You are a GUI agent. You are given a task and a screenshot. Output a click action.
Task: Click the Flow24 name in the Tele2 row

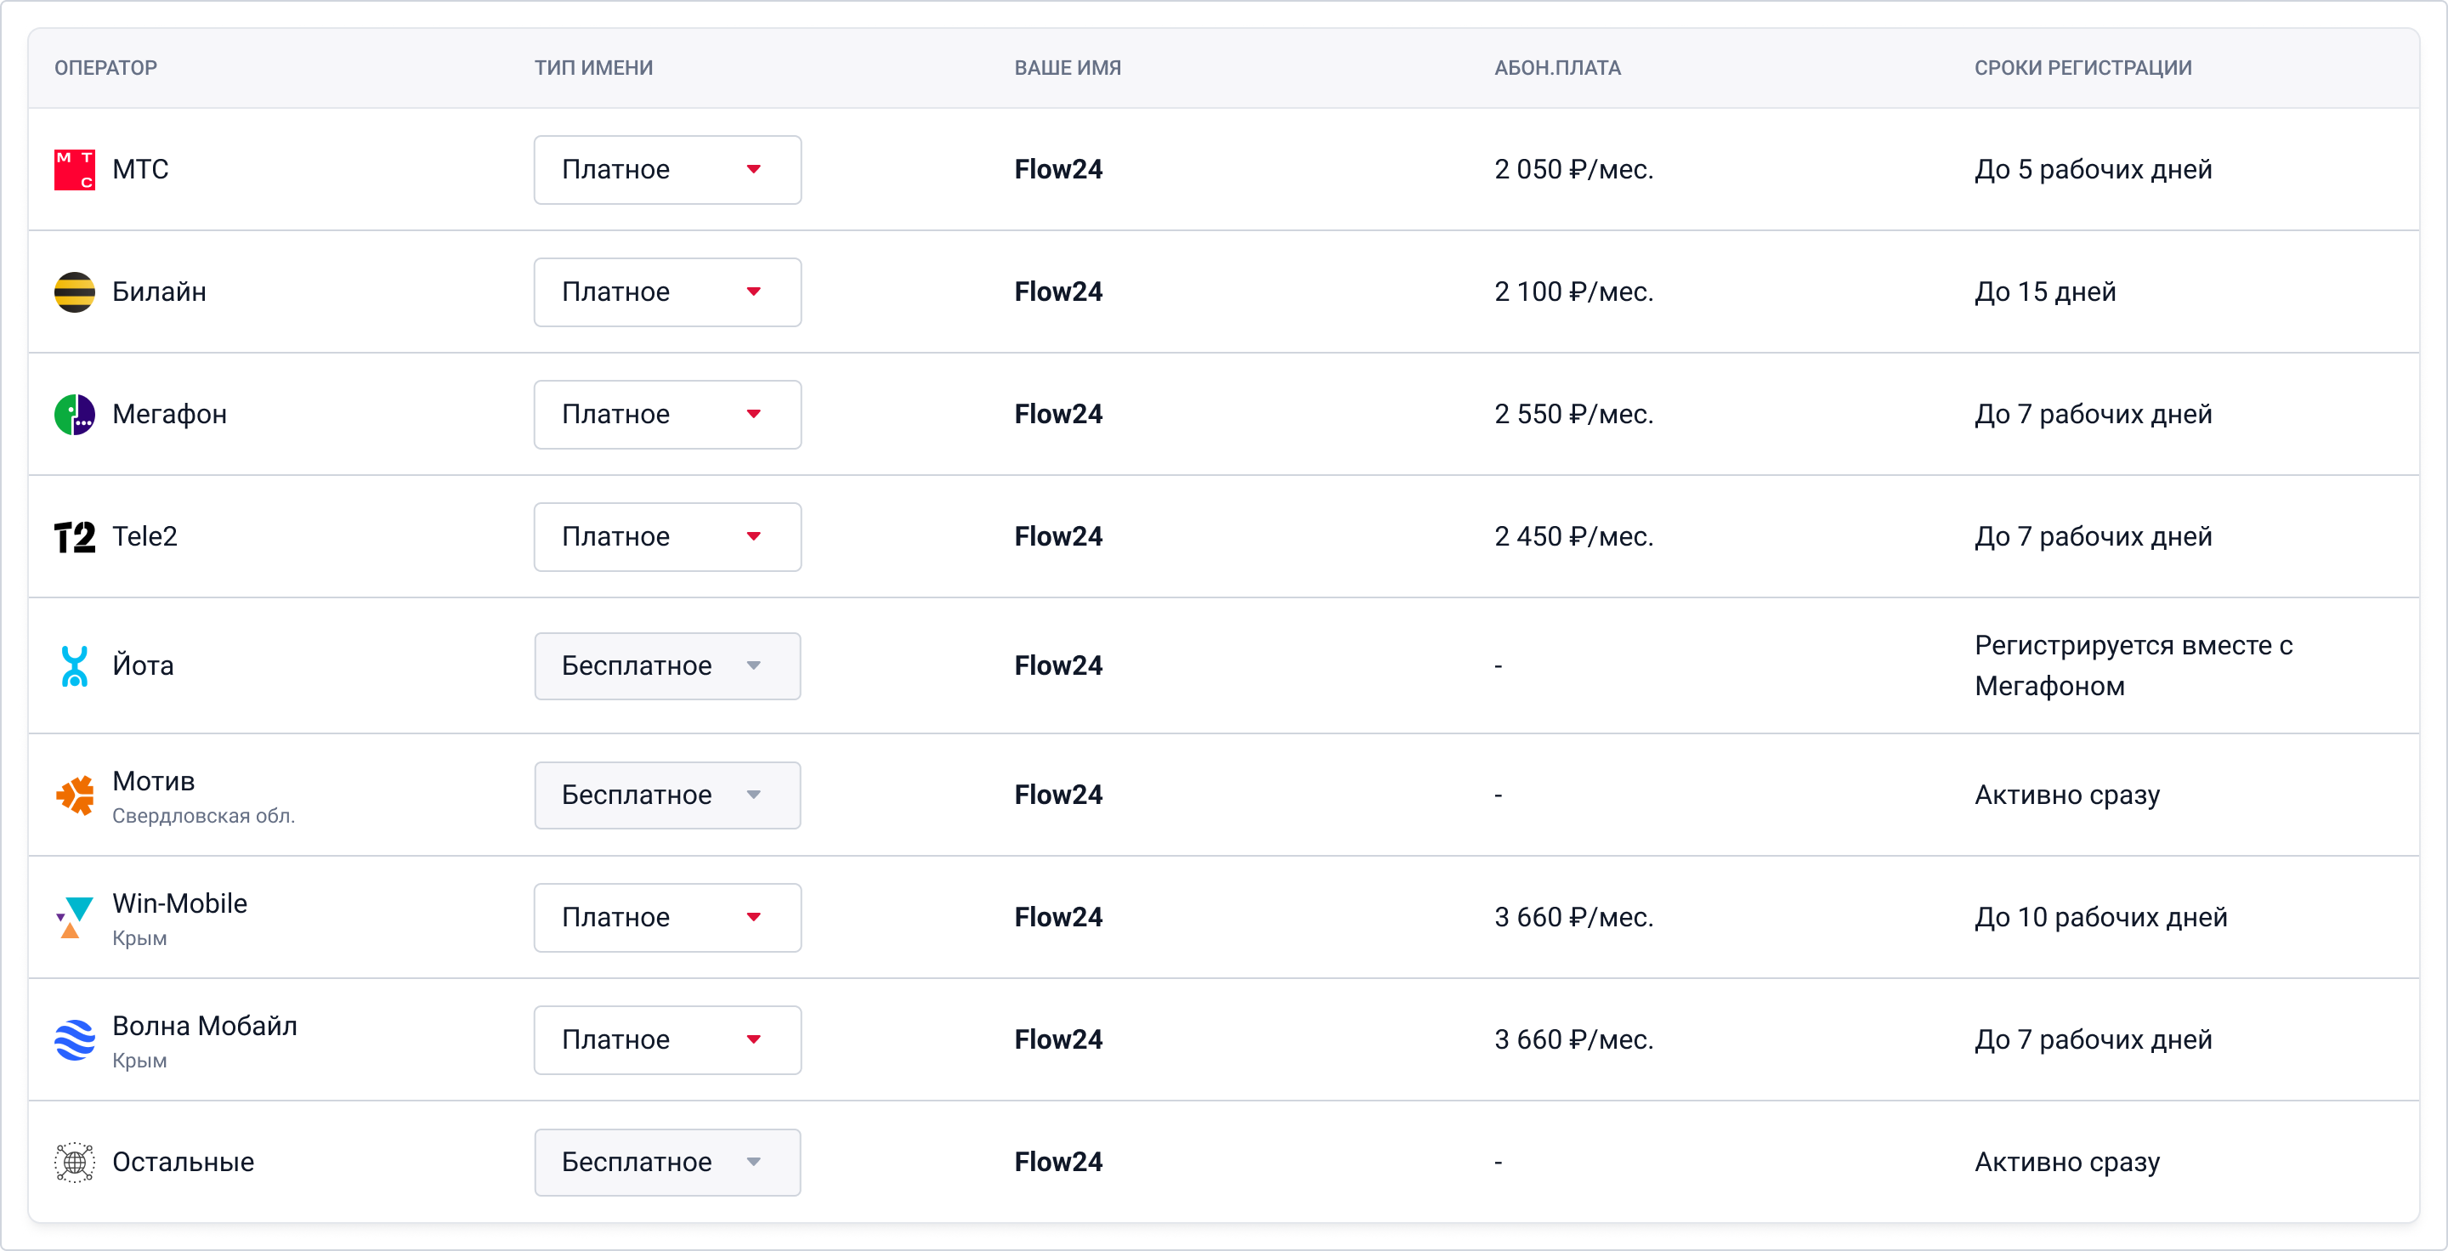(x=1058, y=538)
